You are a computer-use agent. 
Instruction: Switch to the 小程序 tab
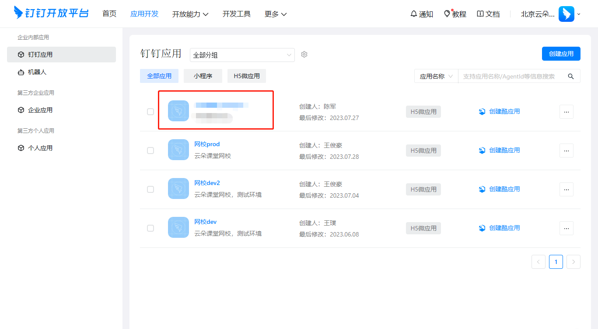203,76
